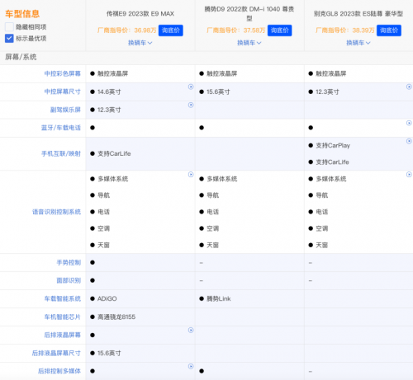Click the 腾势D9 2022款 DM-i 1040 title
This screenshot has width=413, height=380.
click(249, 13)
